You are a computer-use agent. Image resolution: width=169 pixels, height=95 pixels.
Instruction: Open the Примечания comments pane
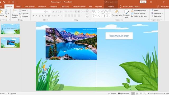tap(123, 93)
